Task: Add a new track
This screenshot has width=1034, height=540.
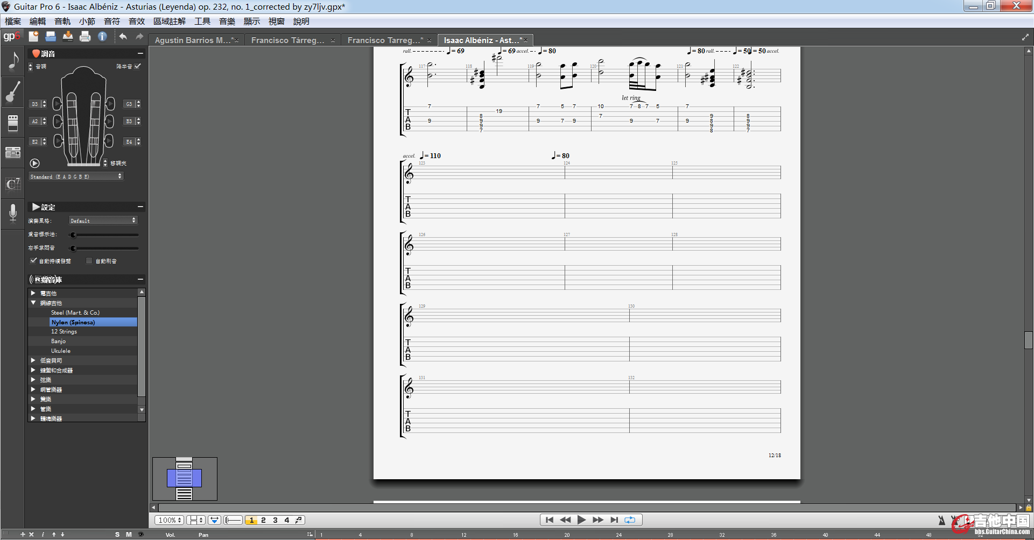Action: click(x=23, y=534)
